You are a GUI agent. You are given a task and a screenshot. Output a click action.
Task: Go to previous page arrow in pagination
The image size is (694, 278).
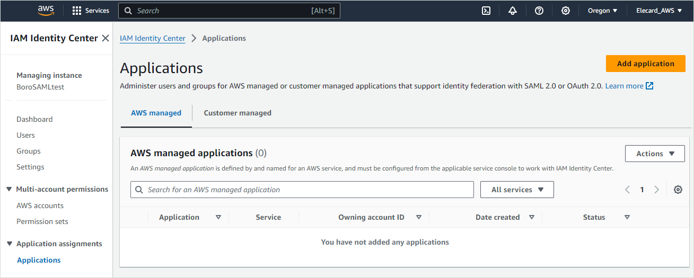(627, 190)
